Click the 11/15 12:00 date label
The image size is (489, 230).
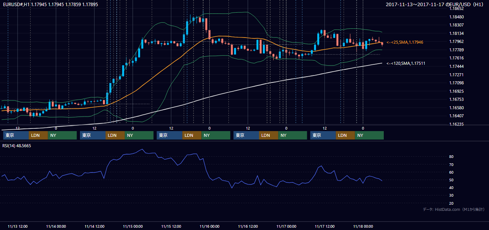tap(171, 226)
